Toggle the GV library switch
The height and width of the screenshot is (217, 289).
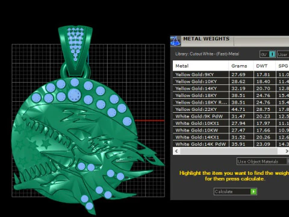[x=268, y=54]
